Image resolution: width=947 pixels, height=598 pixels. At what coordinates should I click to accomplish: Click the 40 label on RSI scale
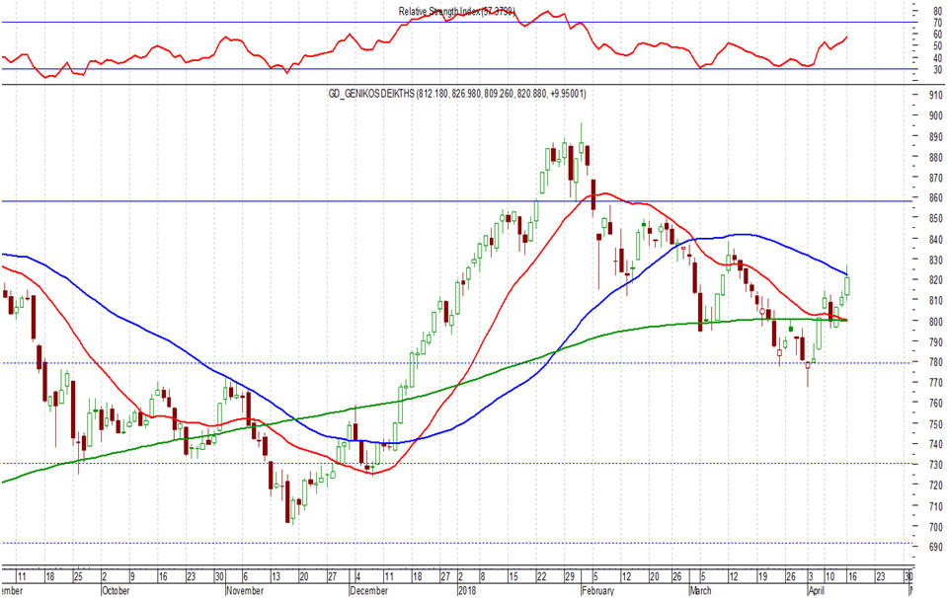pos(937,58)
